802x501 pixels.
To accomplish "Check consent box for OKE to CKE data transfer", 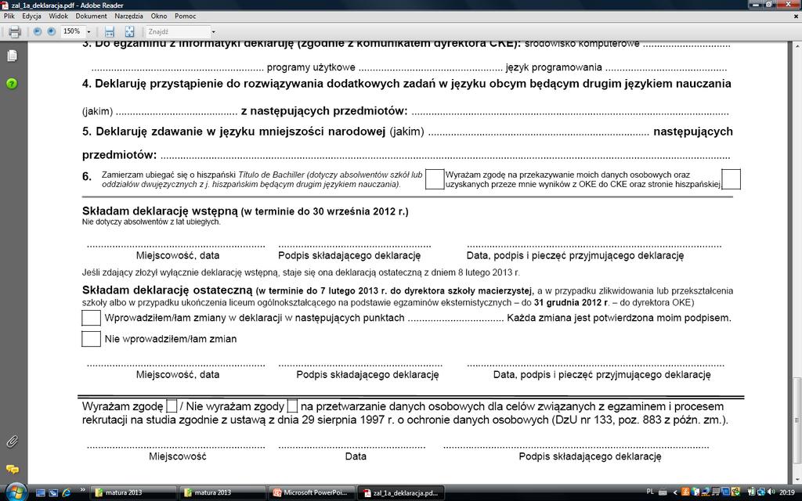I will point(731,179).
